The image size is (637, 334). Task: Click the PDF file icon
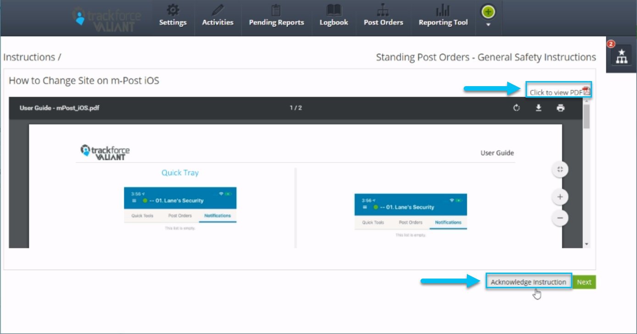586,91
